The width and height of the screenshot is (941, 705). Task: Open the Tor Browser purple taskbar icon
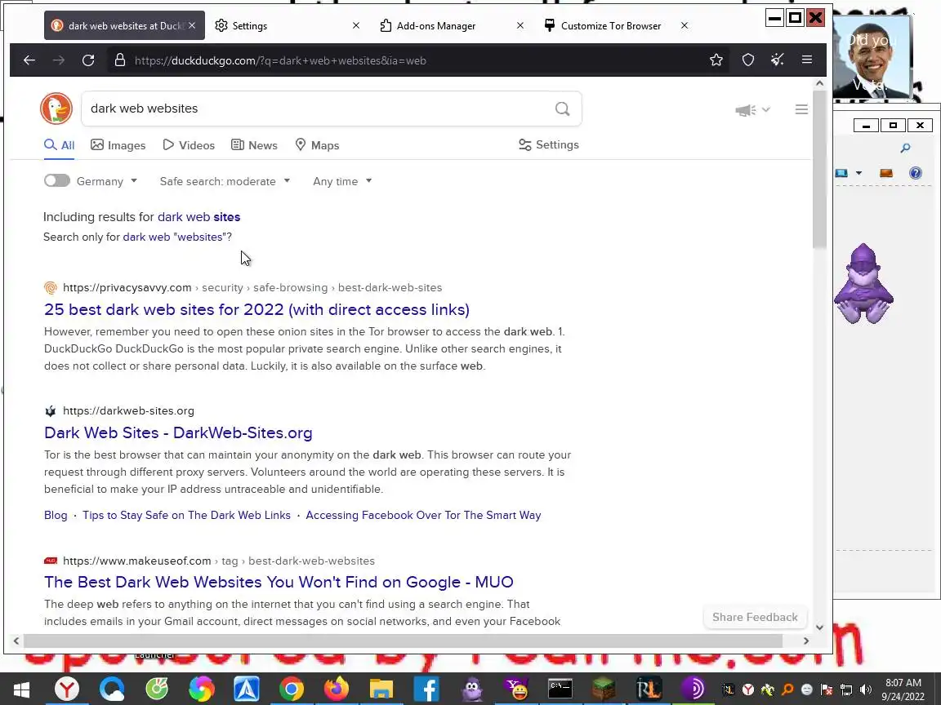tap(693, 689)
